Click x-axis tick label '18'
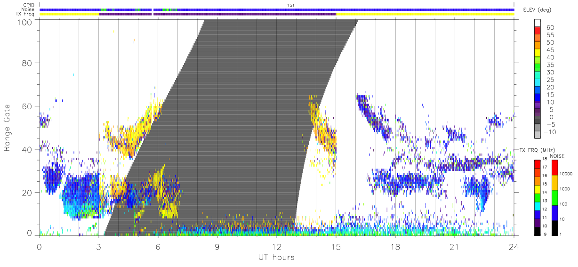 coord(395,246)
